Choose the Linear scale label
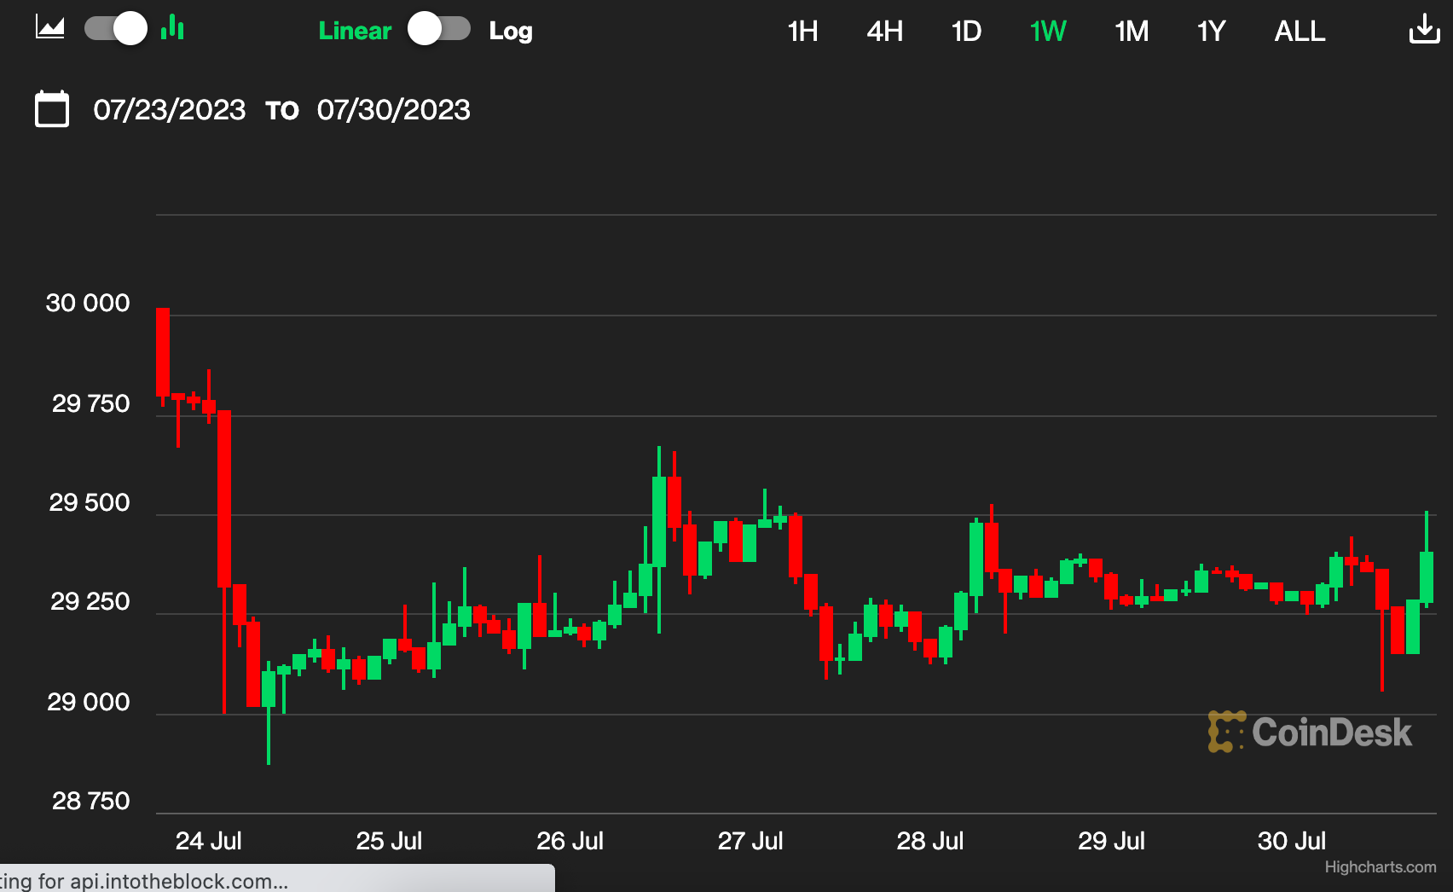This screenshot has height=892, width=1453. [x=355, y=31]
